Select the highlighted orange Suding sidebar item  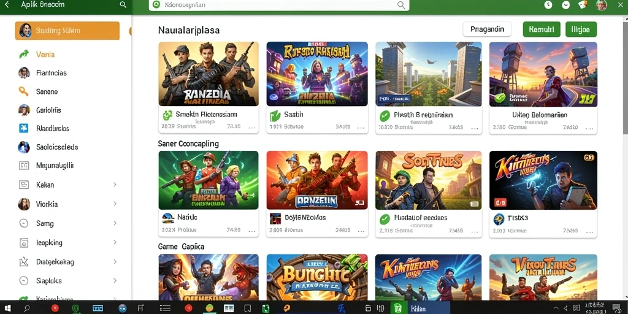67,31
